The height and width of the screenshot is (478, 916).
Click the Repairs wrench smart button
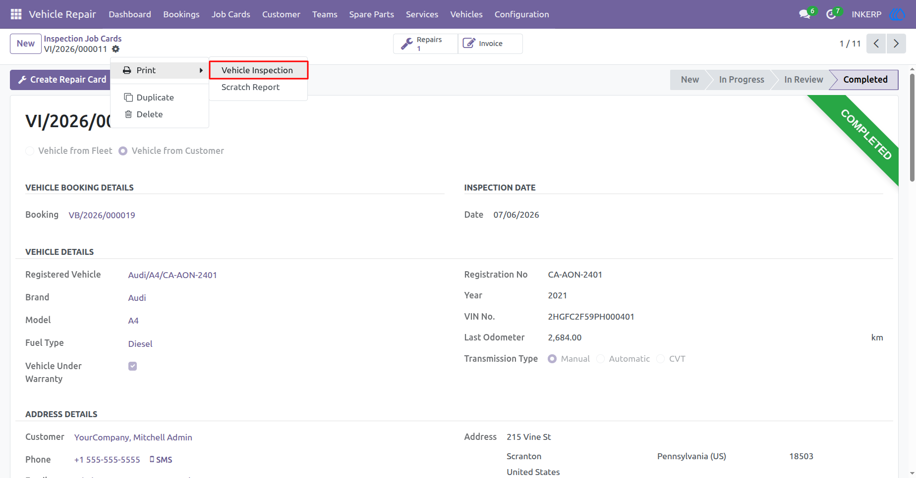point(426,44)
